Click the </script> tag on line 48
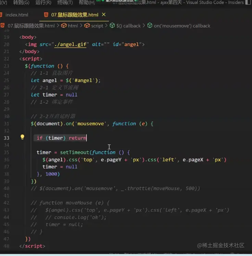Viewport: 252px width, 256px height. point(32,246)
